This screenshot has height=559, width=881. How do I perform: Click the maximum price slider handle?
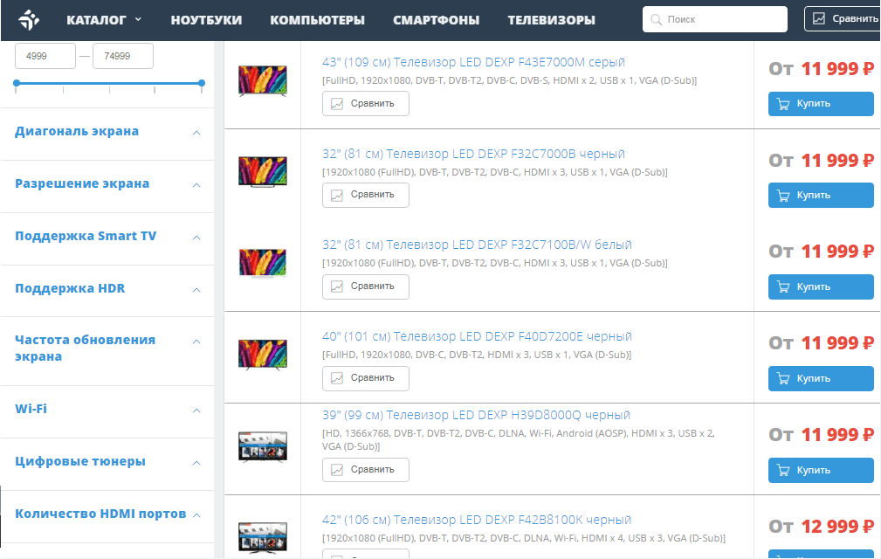pyautogui.click(x=202, y=84)
